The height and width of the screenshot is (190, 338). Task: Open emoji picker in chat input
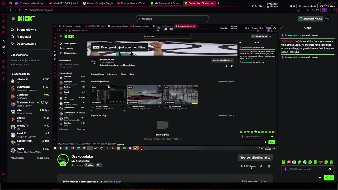pyautogui.click(x=330, y=169)
